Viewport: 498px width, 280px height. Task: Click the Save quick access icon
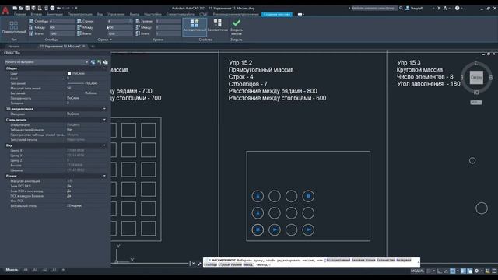click(x=27, y=9)
